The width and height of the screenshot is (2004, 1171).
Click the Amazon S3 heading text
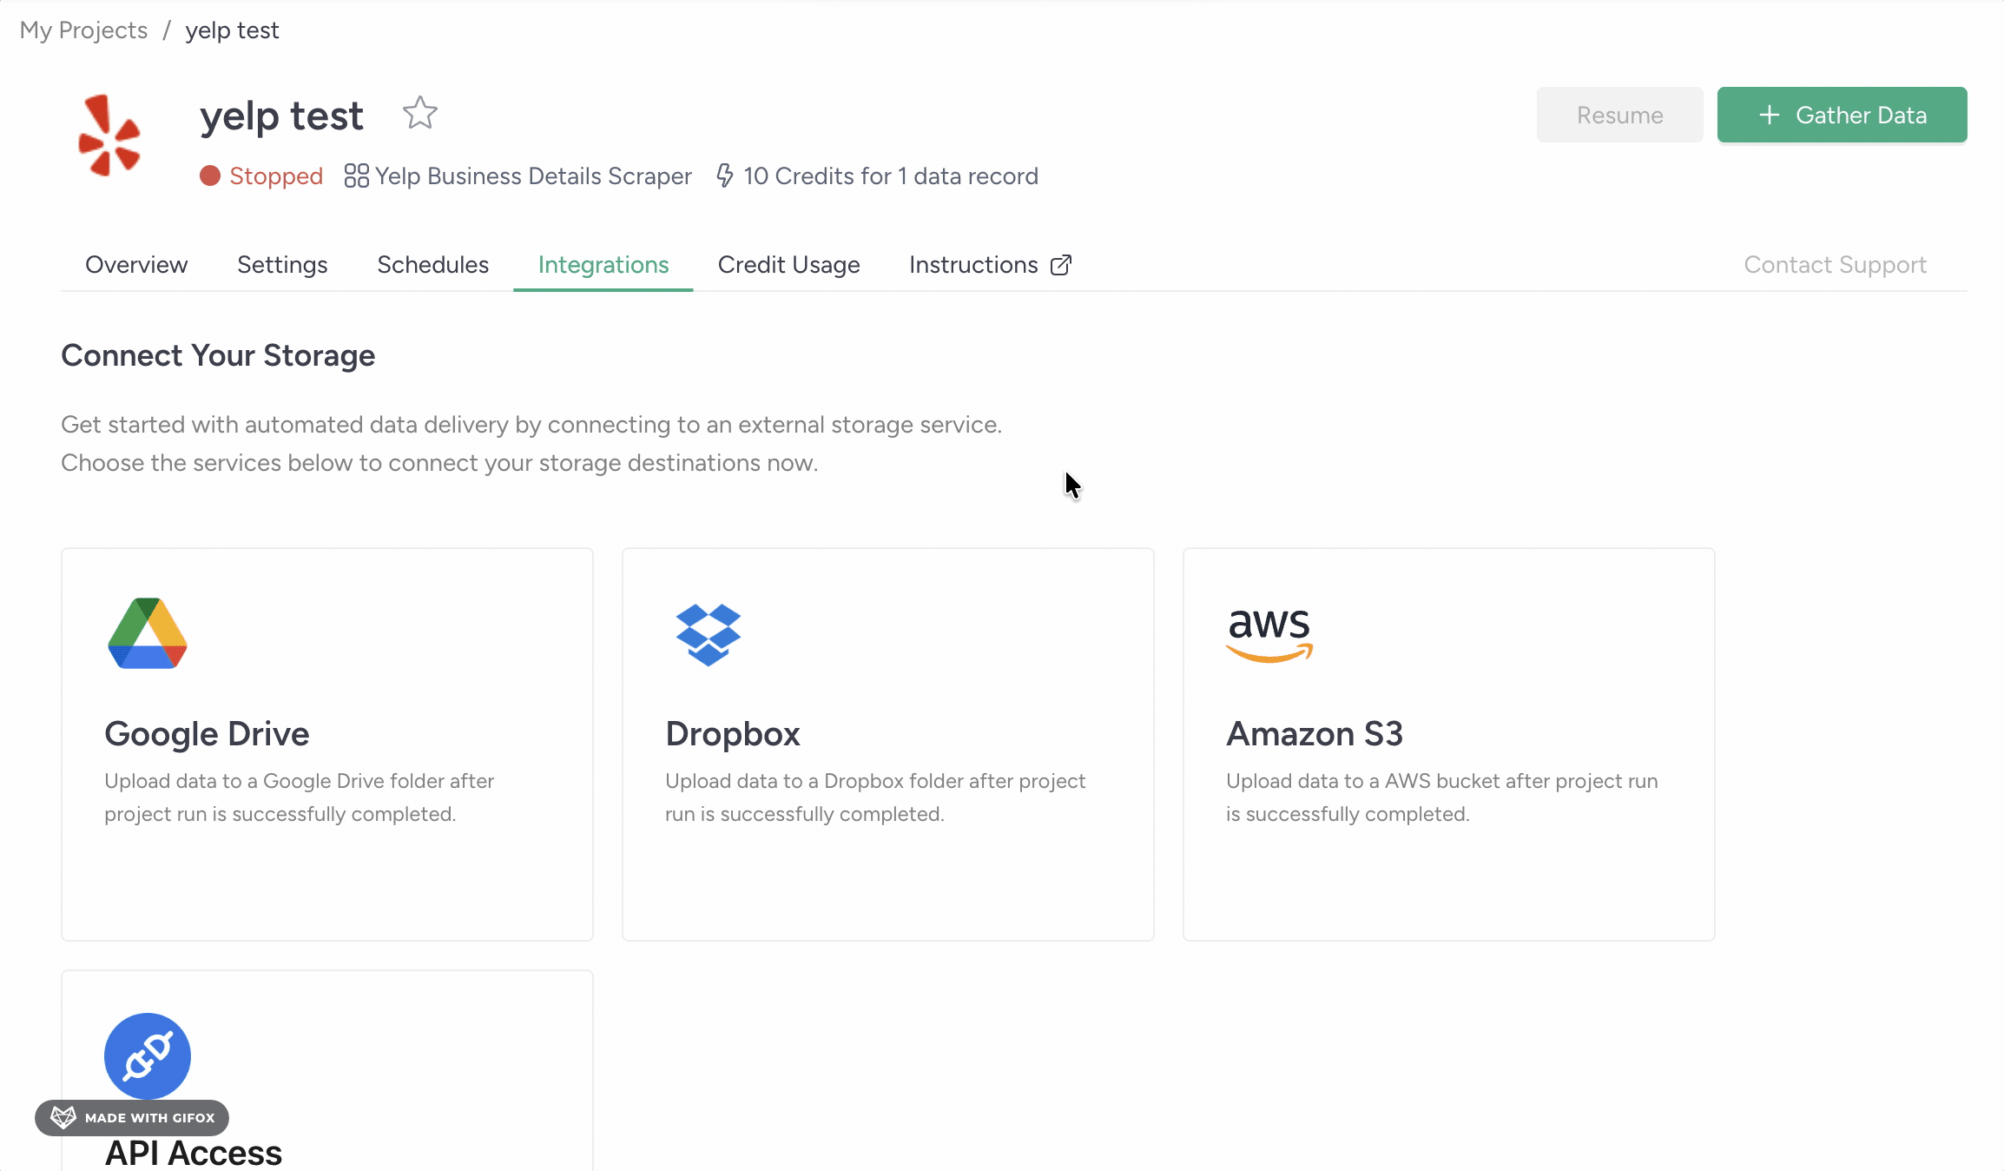(1315, 734)
